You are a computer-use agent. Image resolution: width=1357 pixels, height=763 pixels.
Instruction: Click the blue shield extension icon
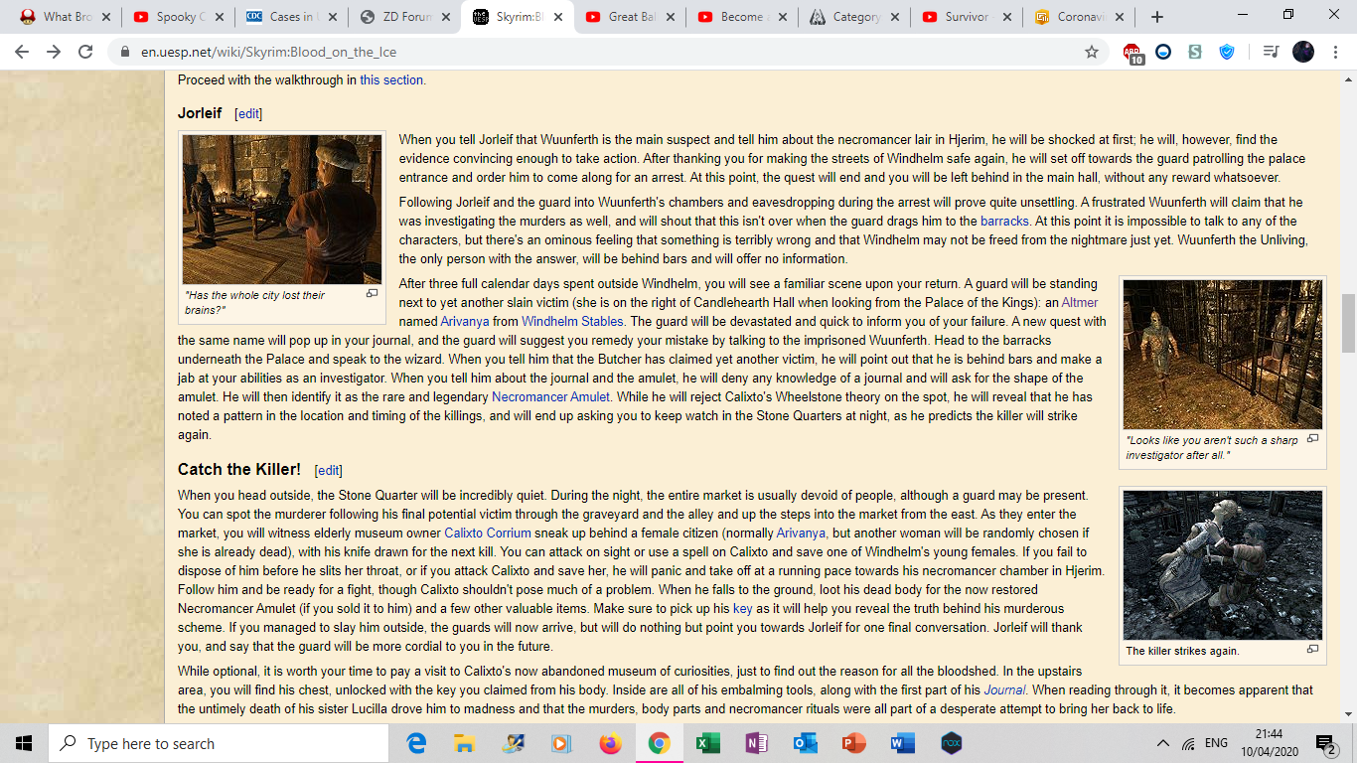1227,52
